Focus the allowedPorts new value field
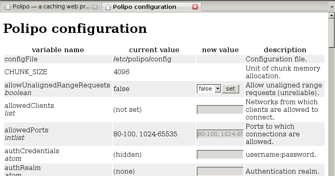The image size is (335, 176). pos(220,134)
